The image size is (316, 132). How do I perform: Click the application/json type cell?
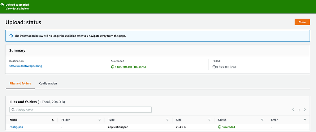point(118,127)
